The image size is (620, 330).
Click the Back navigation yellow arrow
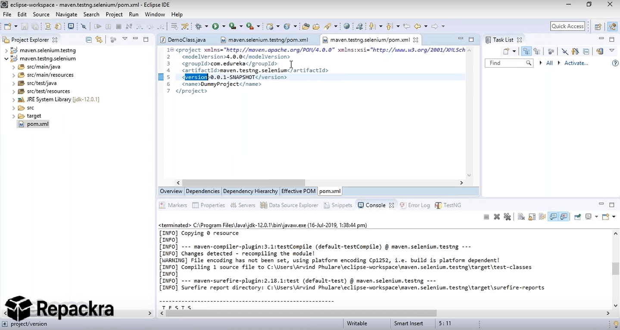click(417, 26)
